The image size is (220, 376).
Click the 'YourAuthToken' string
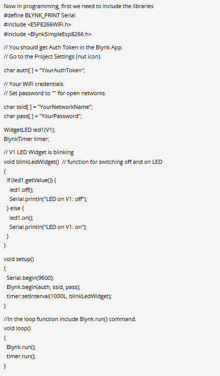[62, 71]
